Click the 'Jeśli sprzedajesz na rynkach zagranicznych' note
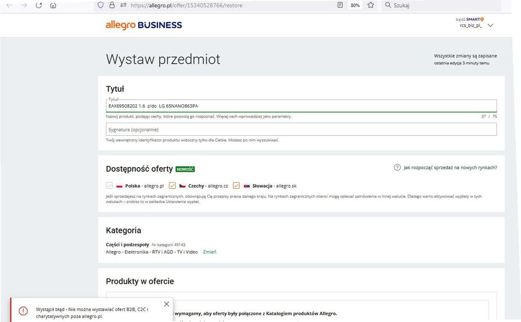Viewport: 521px width, 322px height. pyautogui.click(x=294, y=199)
